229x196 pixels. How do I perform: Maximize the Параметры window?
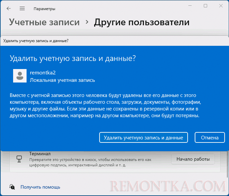(205, 6)
